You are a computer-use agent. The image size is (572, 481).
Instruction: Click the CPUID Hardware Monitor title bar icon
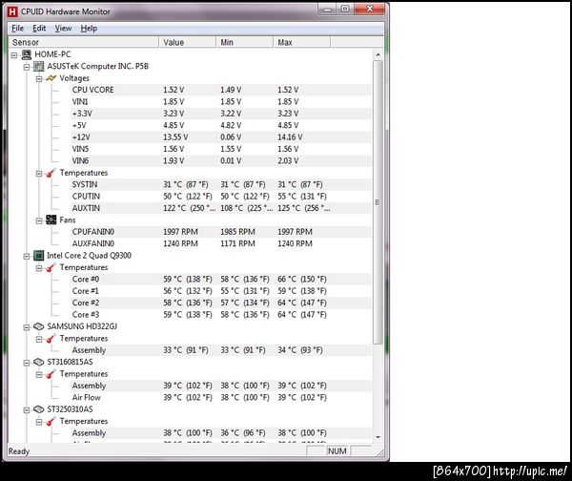(12, 11)
